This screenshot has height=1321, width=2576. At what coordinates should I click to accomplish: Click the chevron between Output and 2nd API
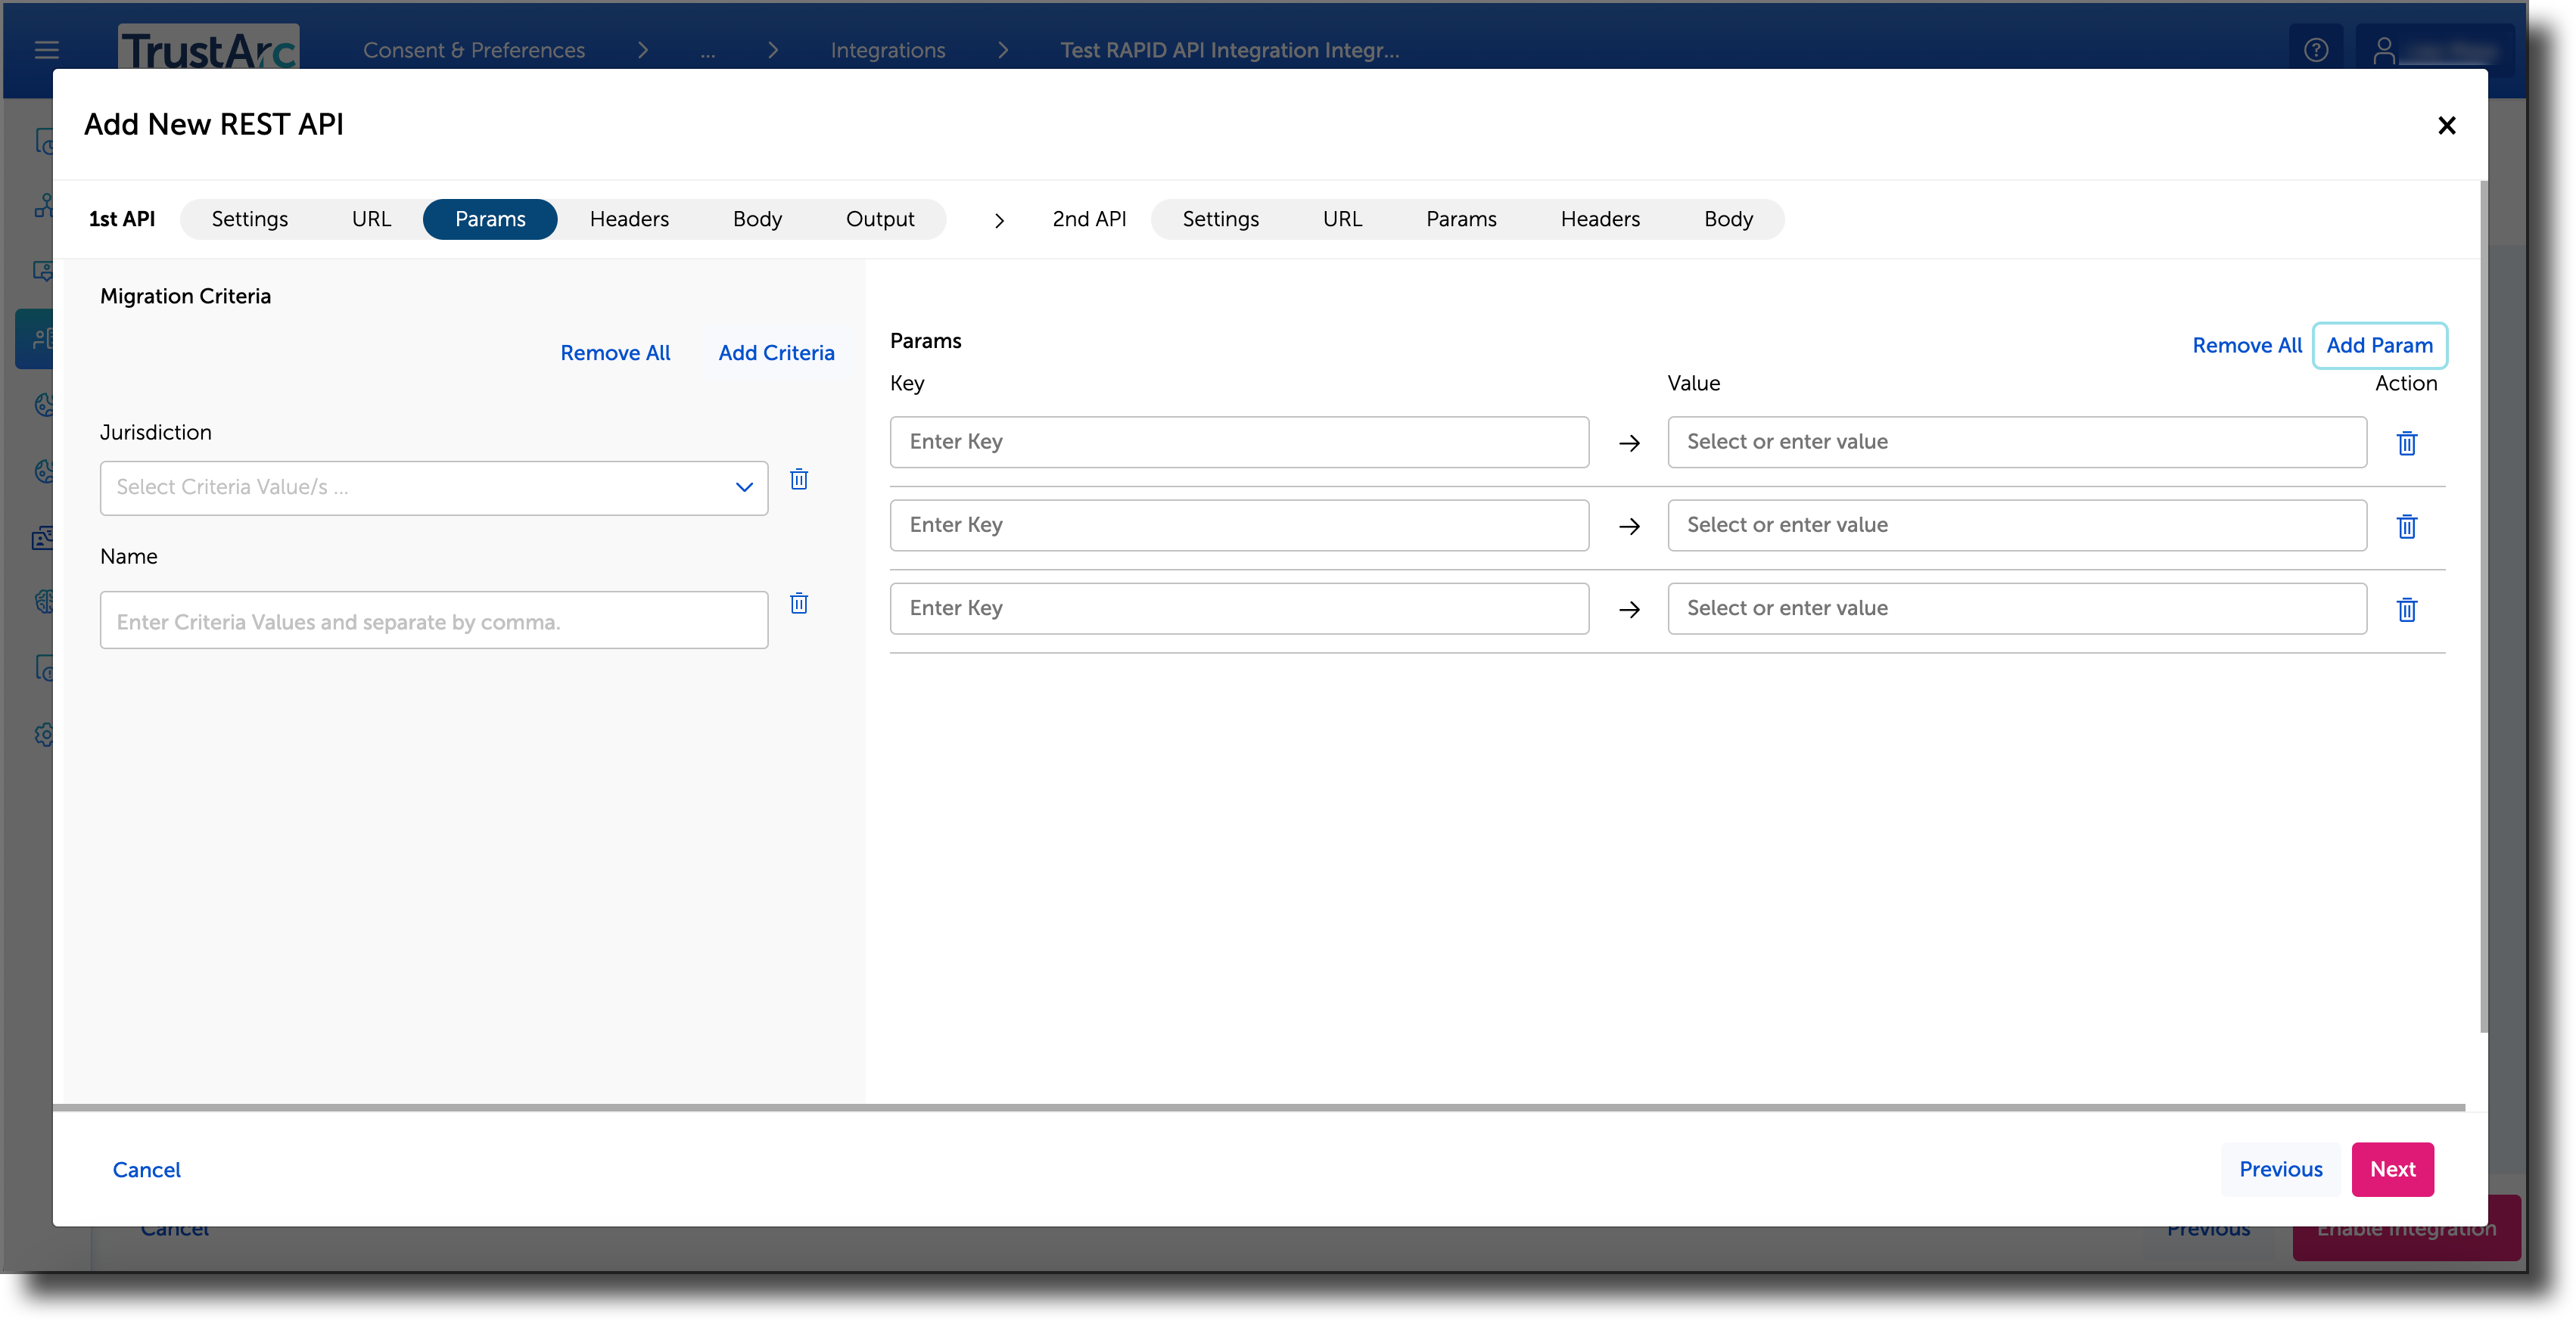(998, 219)
